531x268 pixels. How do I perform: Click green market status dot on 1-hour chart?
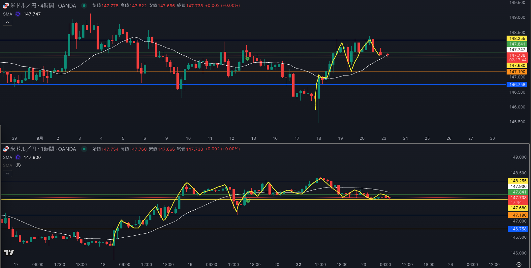click(x=84, y=149)
